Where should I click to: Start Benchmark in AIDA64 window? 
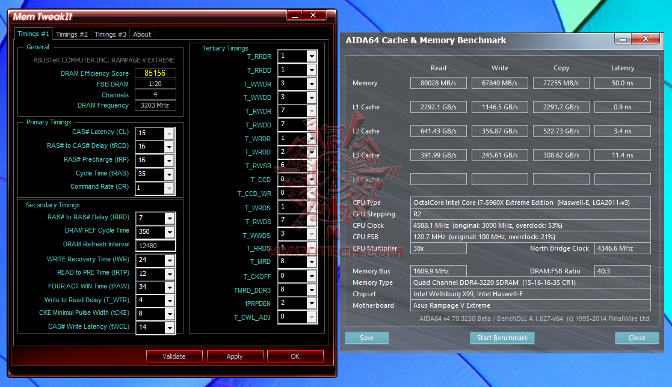502,338
